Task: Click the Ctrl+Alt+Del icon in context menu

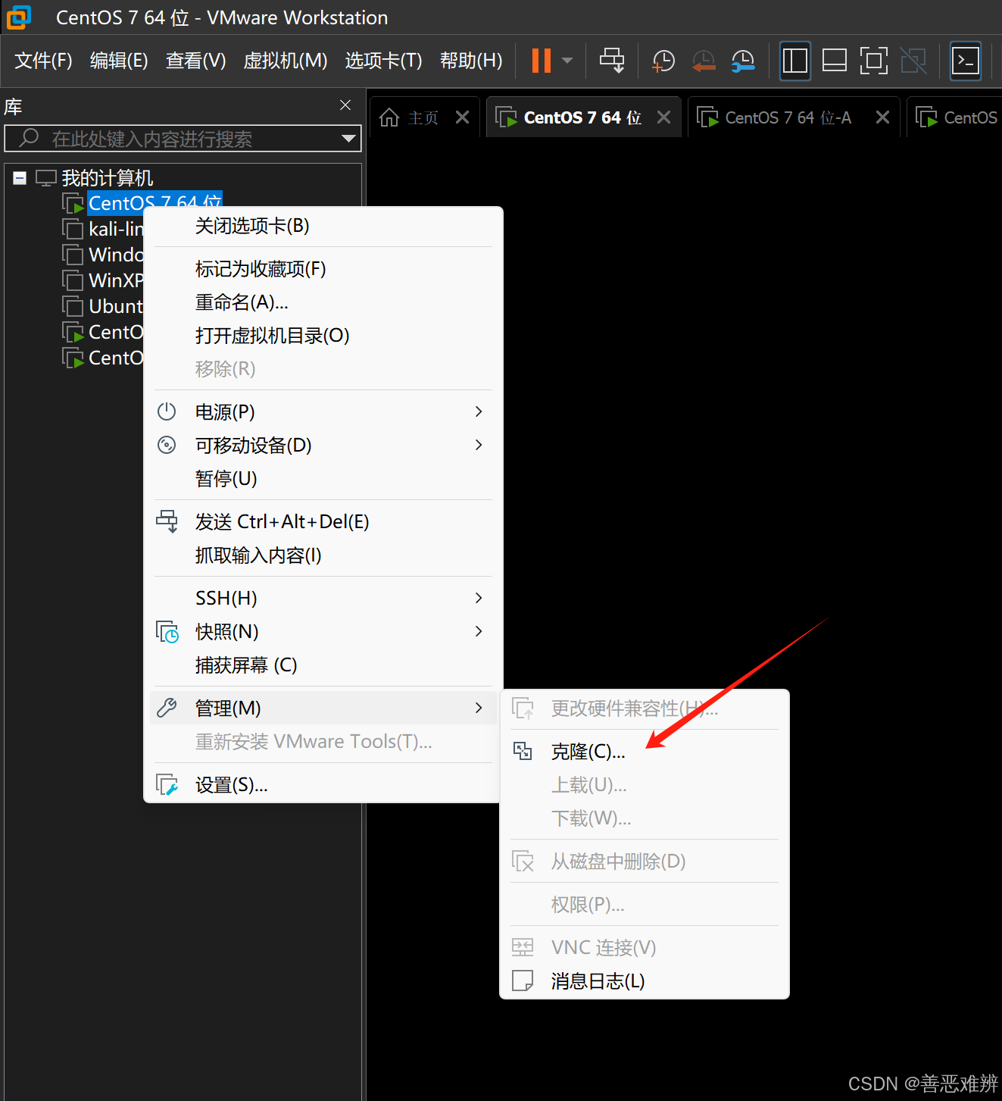Action: [x=167, y=521]
